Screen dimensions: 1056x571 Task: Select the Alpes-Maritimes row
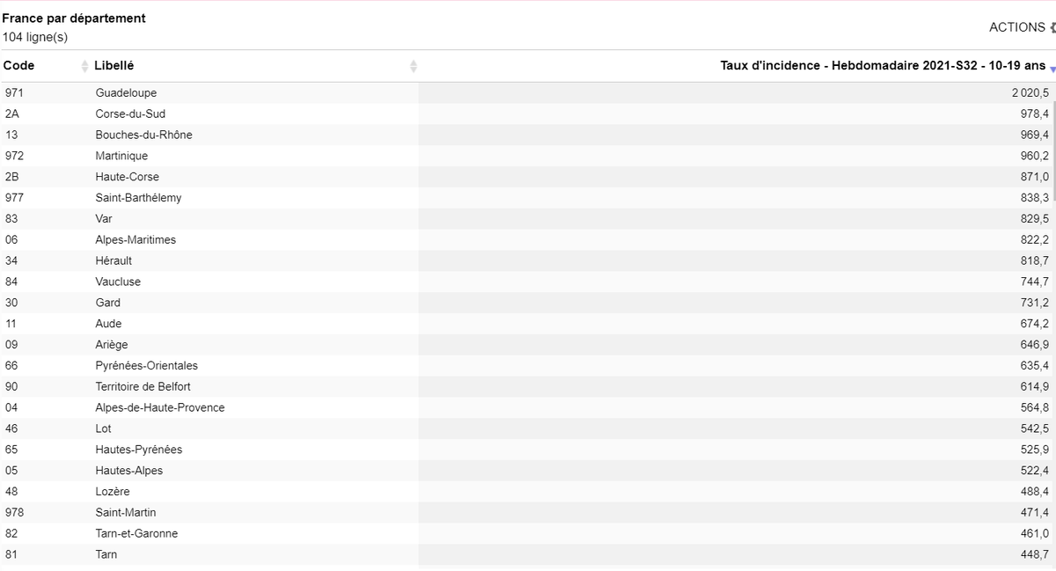pyautogui.click(x=526, y=239)
